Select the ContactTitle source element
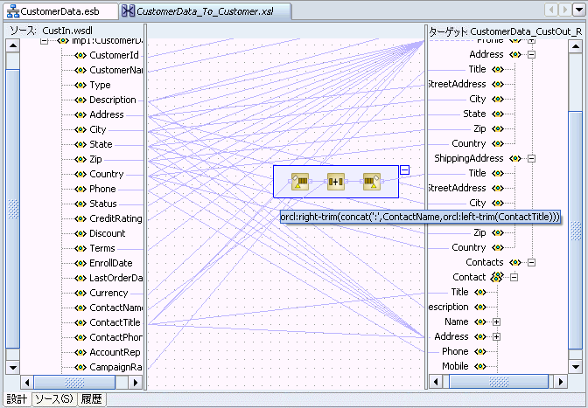 (x=115, y=322)
